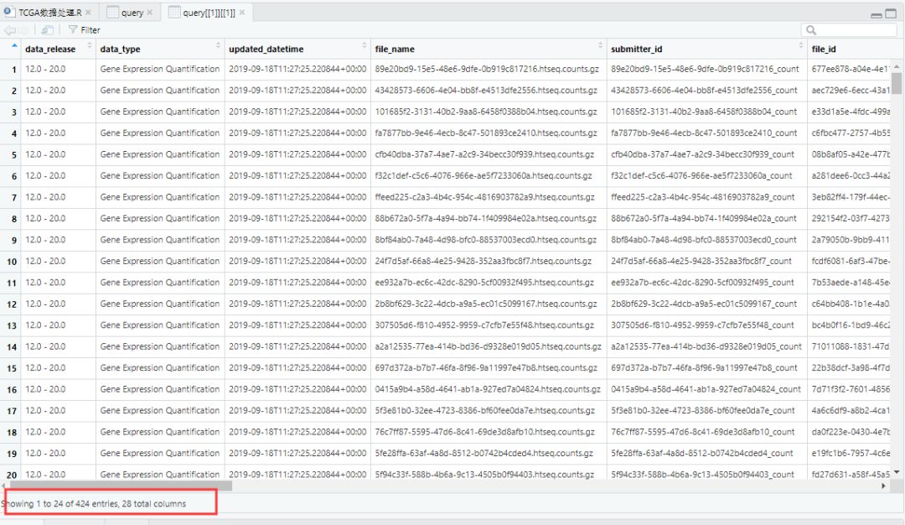Select submitter_id starting with ee932a7b
Image resolution: width=905 pixels, height=525 pixels.
pos(702,283)
